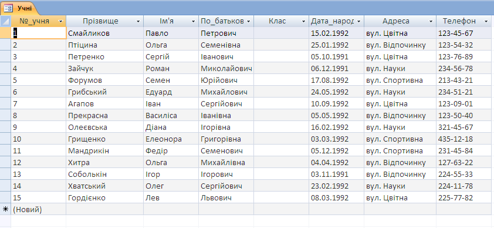Expand the Адреса column filter arrow

click(x=431, y=21)
